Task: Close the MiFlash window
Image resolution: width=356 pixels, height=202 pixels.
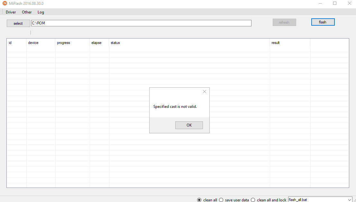Action: (x=350, y=4)
